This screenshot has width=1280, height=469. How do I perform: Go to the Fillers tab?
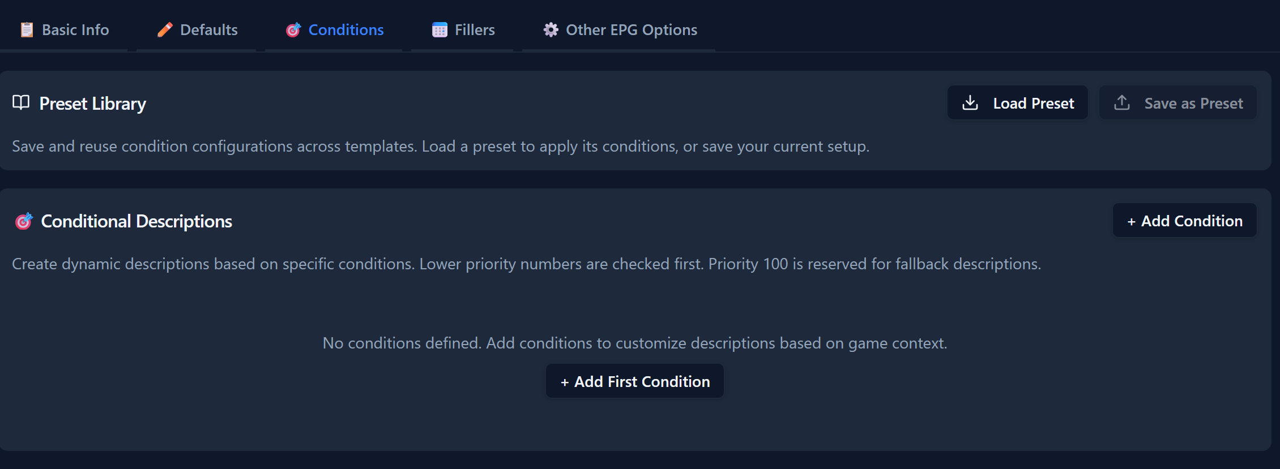click(475, 29)
